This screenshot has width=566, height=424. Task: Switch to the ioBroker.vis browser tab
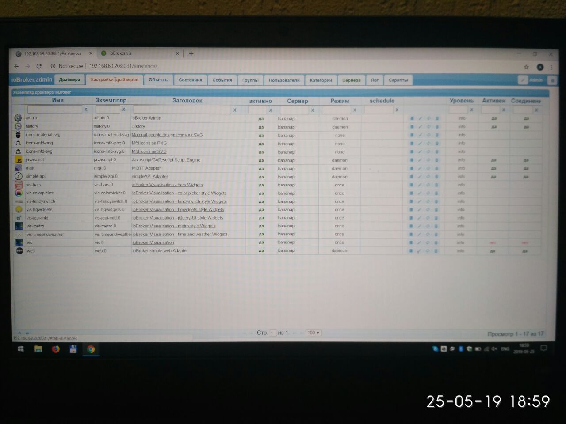click(139, 53)
